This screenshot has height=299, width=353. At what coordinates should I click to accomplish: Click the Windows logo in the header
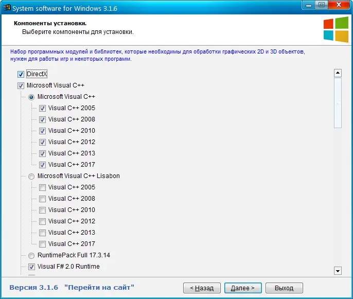click(336, 29)
